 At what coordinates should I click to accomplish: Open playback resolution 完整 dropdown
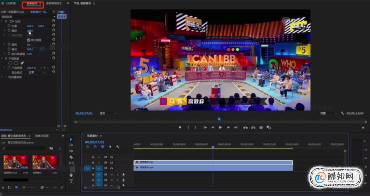pyautogui.click(x=329, y=113)
